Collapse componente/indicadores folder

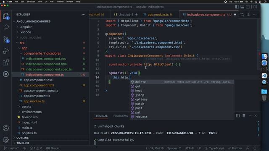(42, 53)
